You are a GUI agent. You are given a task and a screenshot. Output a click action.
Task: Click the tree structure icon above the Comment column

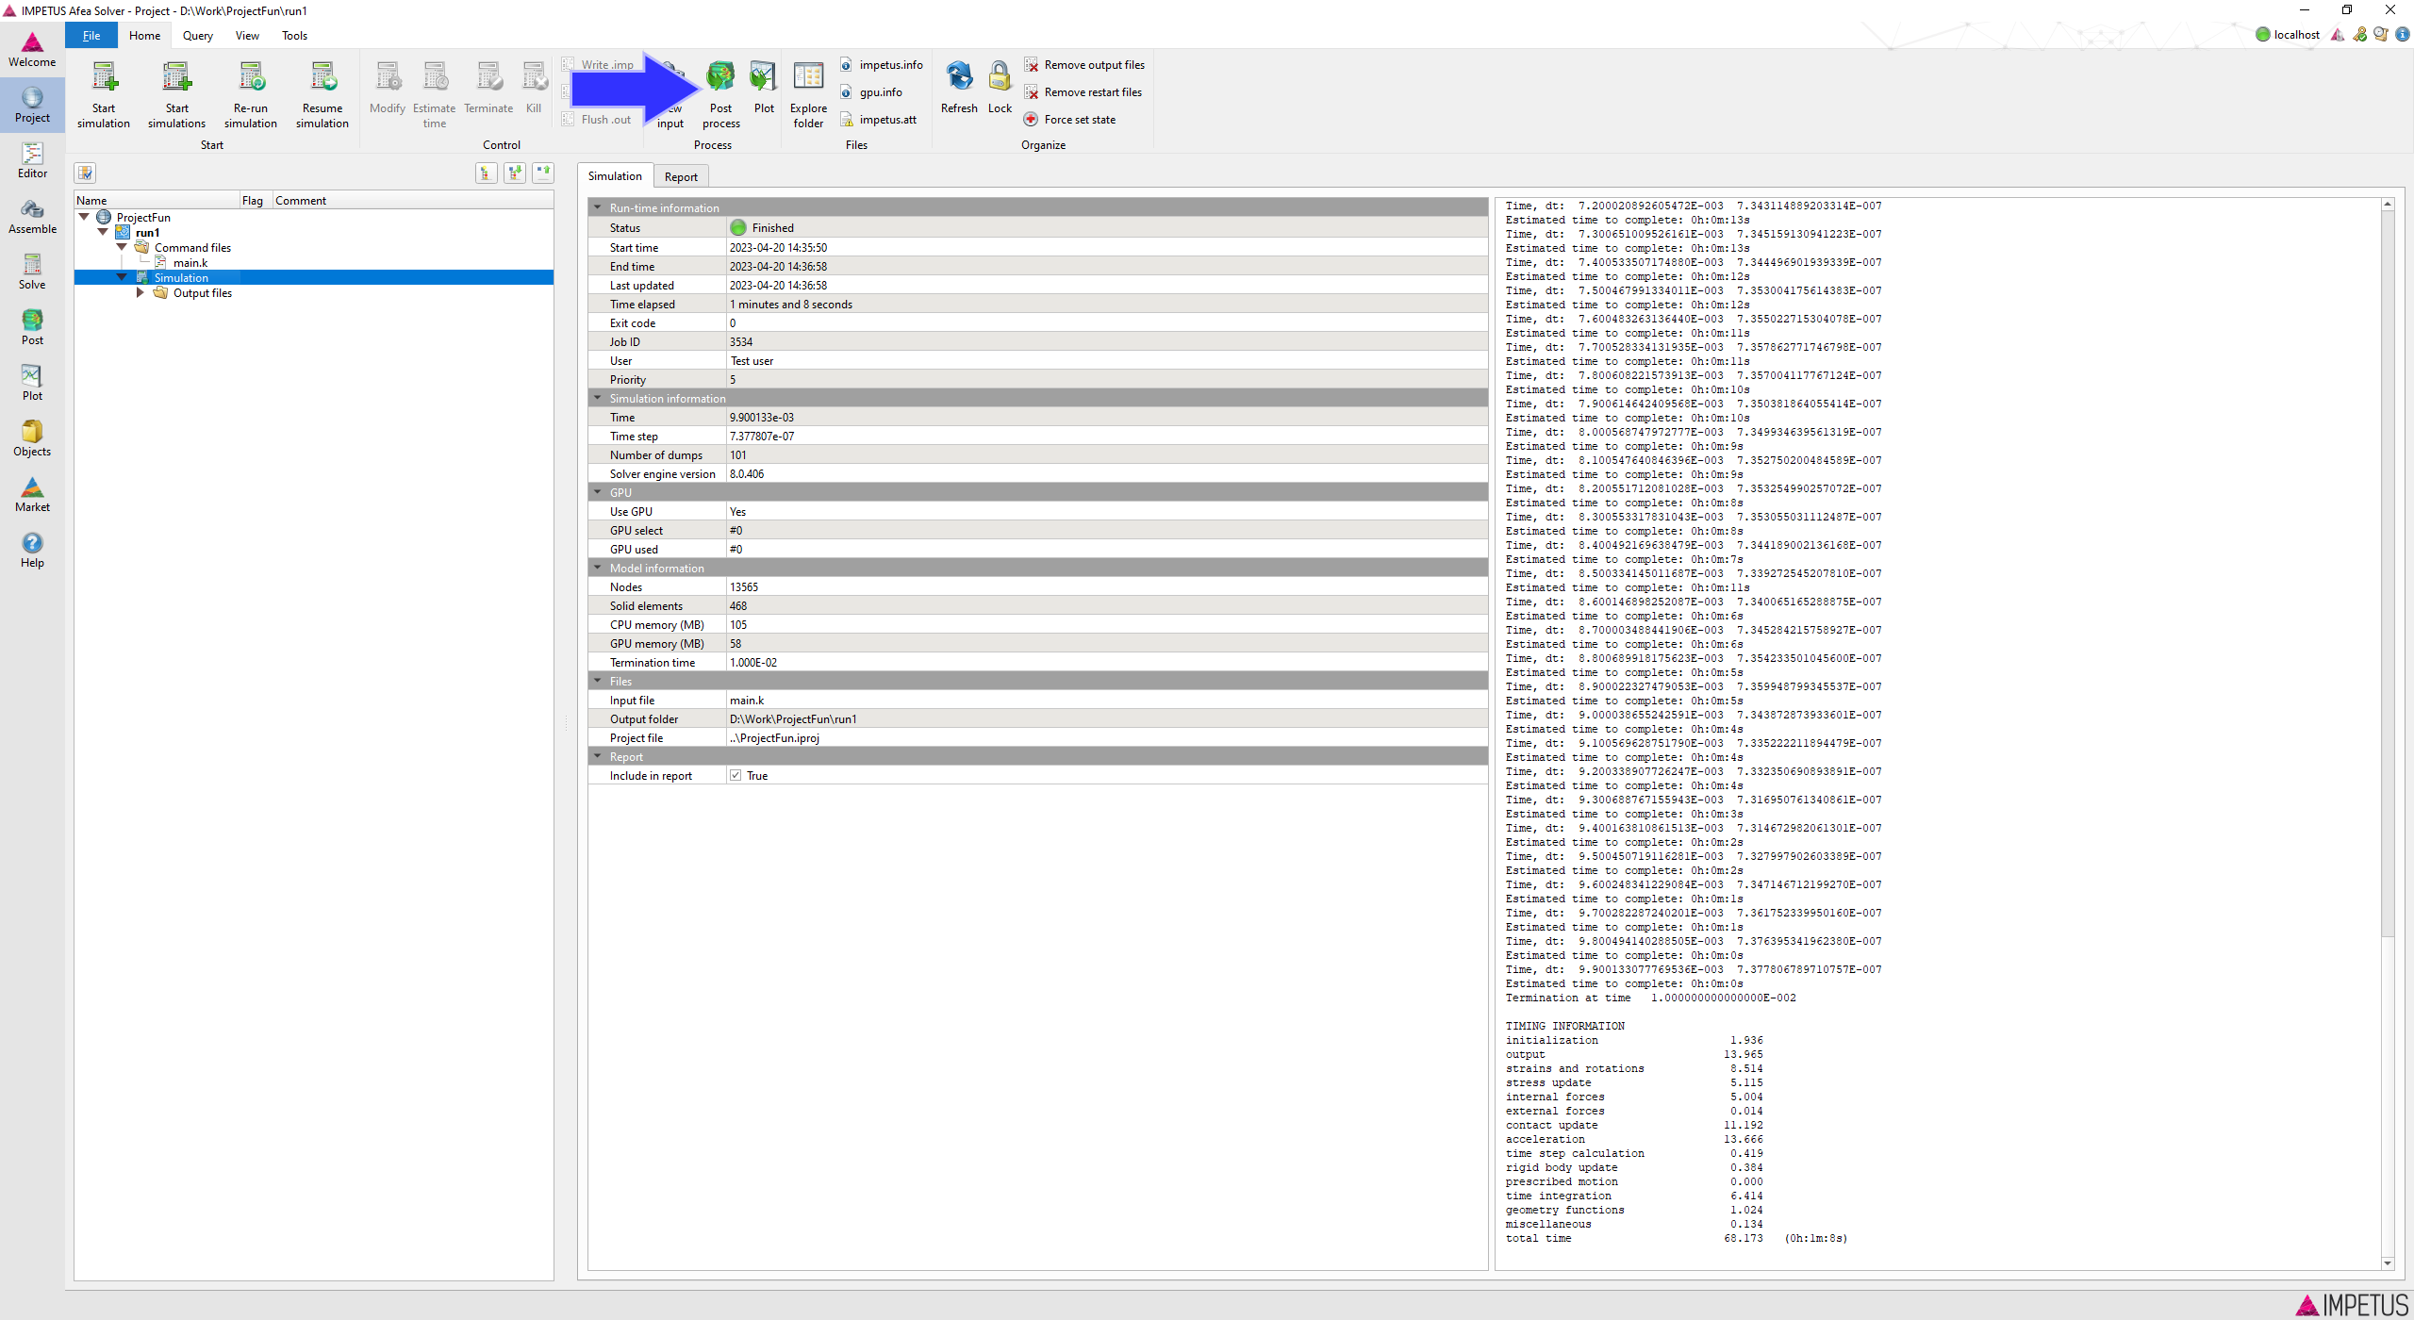click(x=486, y=173)
